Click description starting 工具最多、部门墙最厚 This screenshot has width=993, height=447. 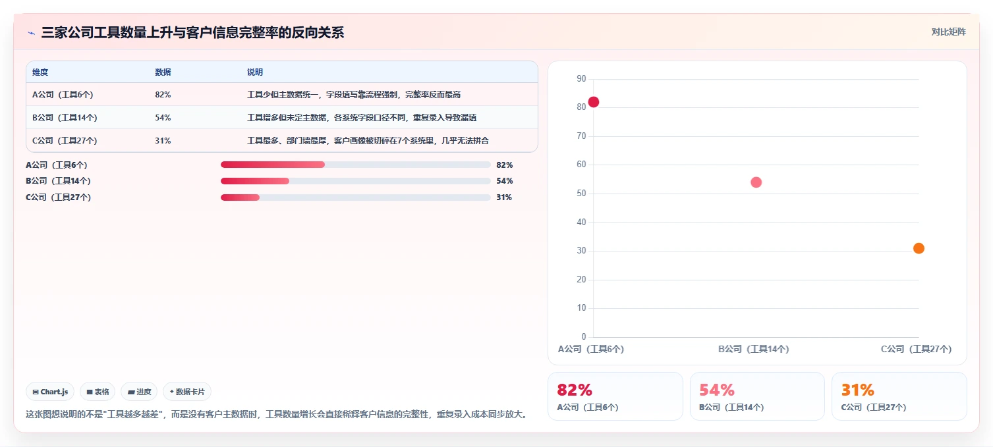click(368, 141)
